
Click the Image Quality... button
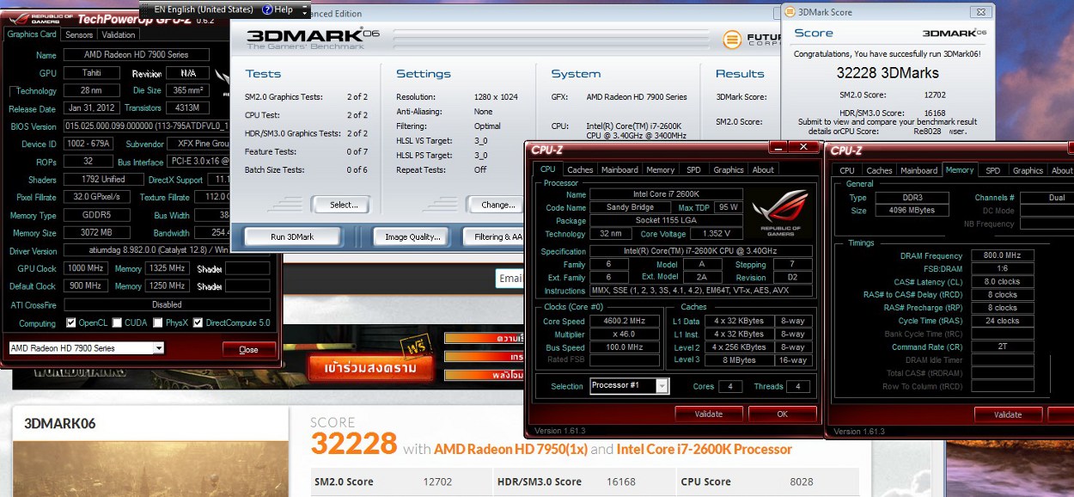click(x=412, y=236)
